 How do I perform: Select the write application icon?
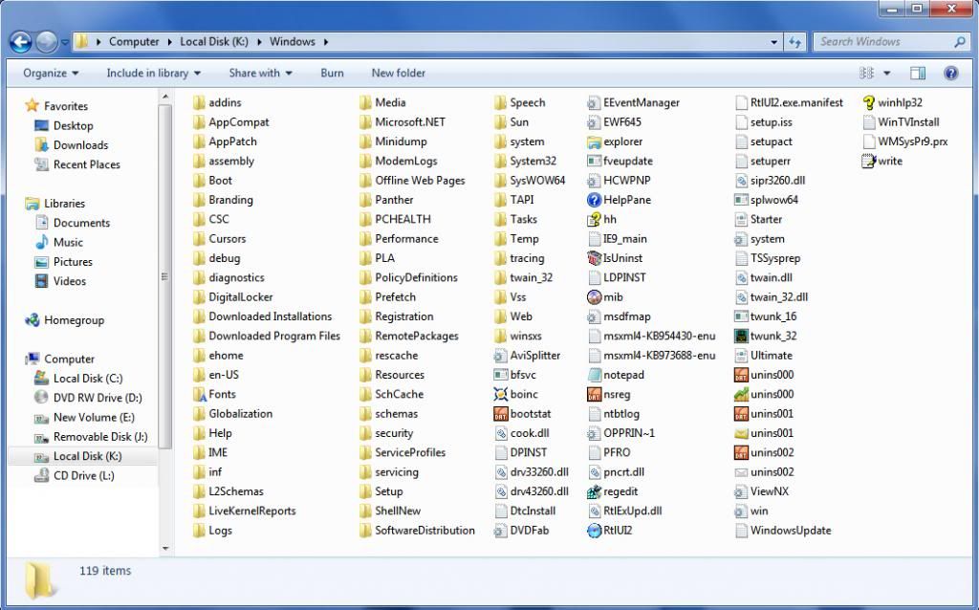[868, 161]
